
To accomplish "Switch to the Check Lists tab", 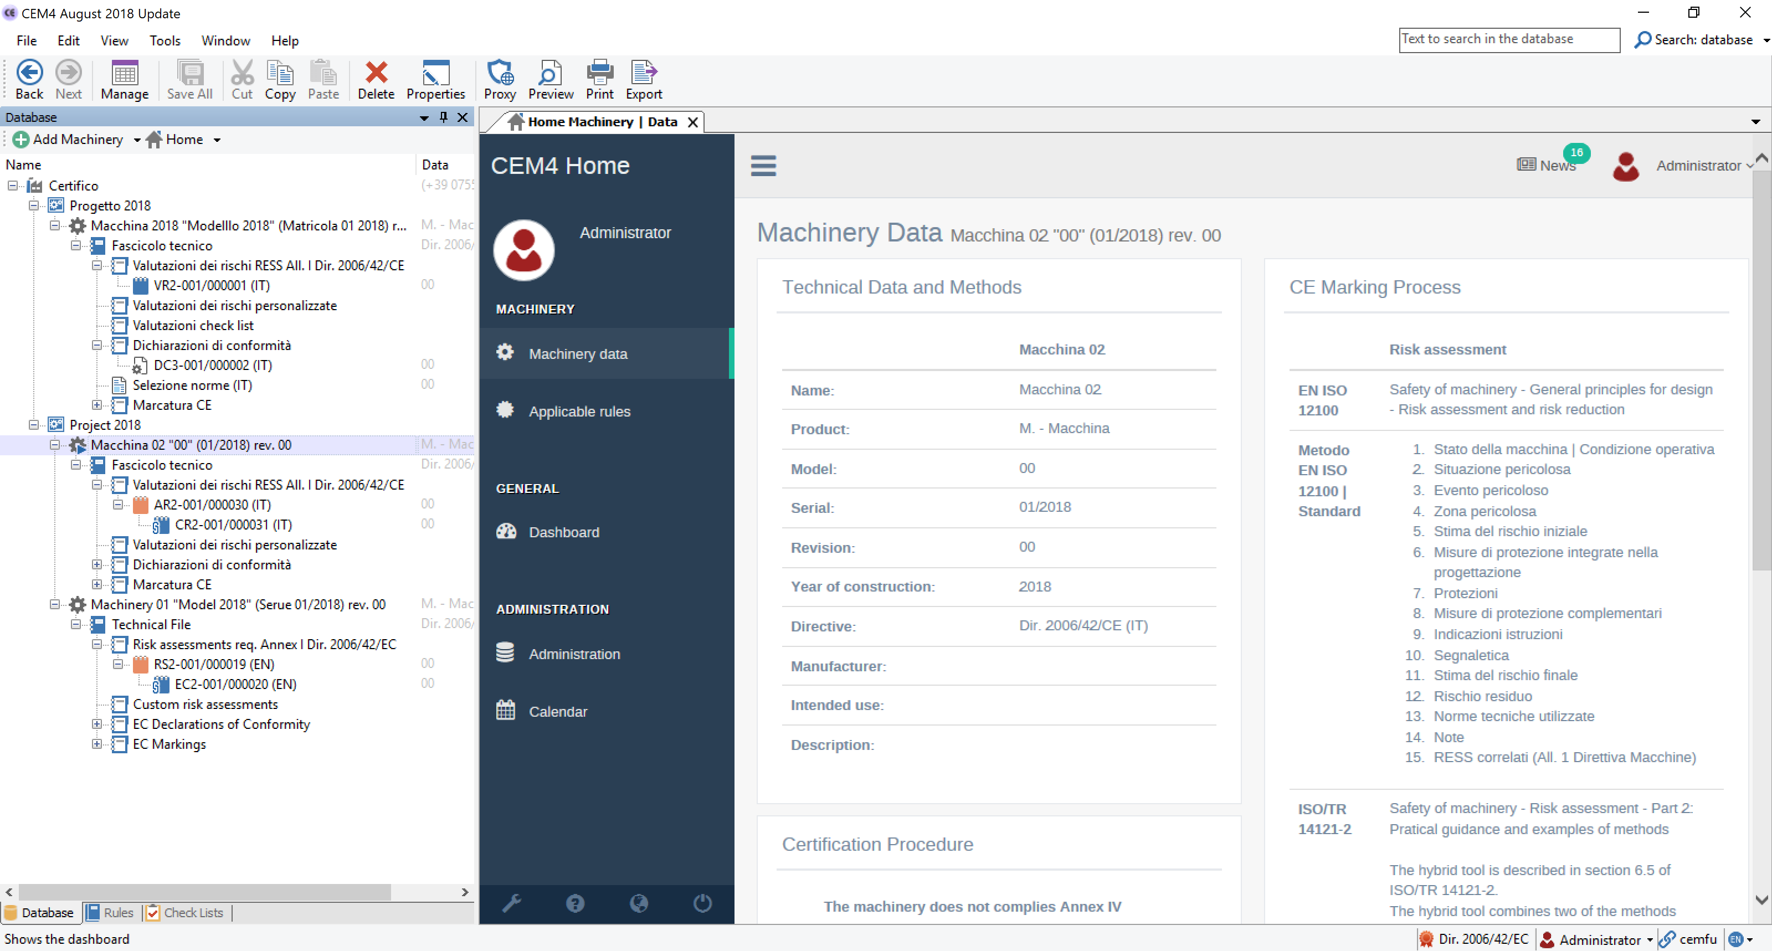I will click(x=185, y=912).
